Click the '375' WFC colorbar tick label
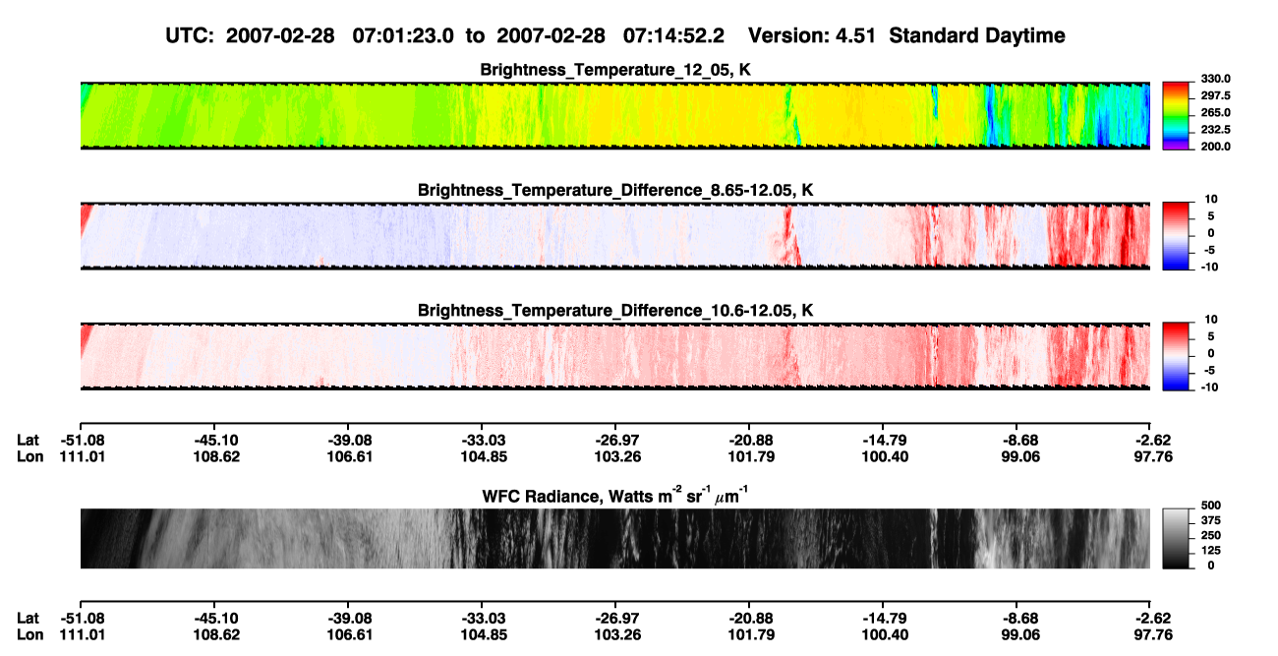This screenshot has width=1278, height=656. pos(1210,519)
